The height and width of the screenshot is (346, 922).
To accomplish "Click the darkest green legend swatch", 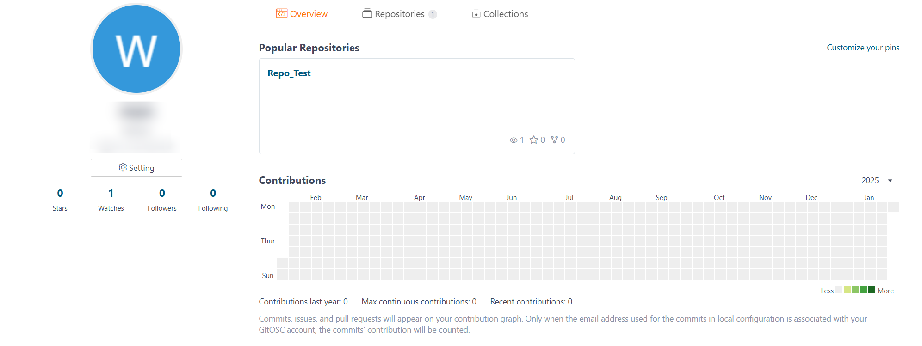I will click(871, 290).
